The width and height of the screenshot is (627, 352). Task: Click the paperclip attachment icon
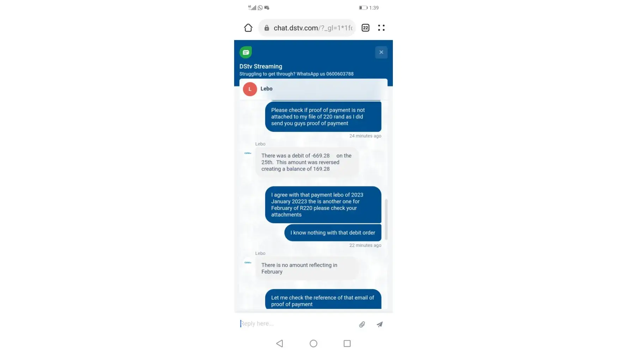362,324
